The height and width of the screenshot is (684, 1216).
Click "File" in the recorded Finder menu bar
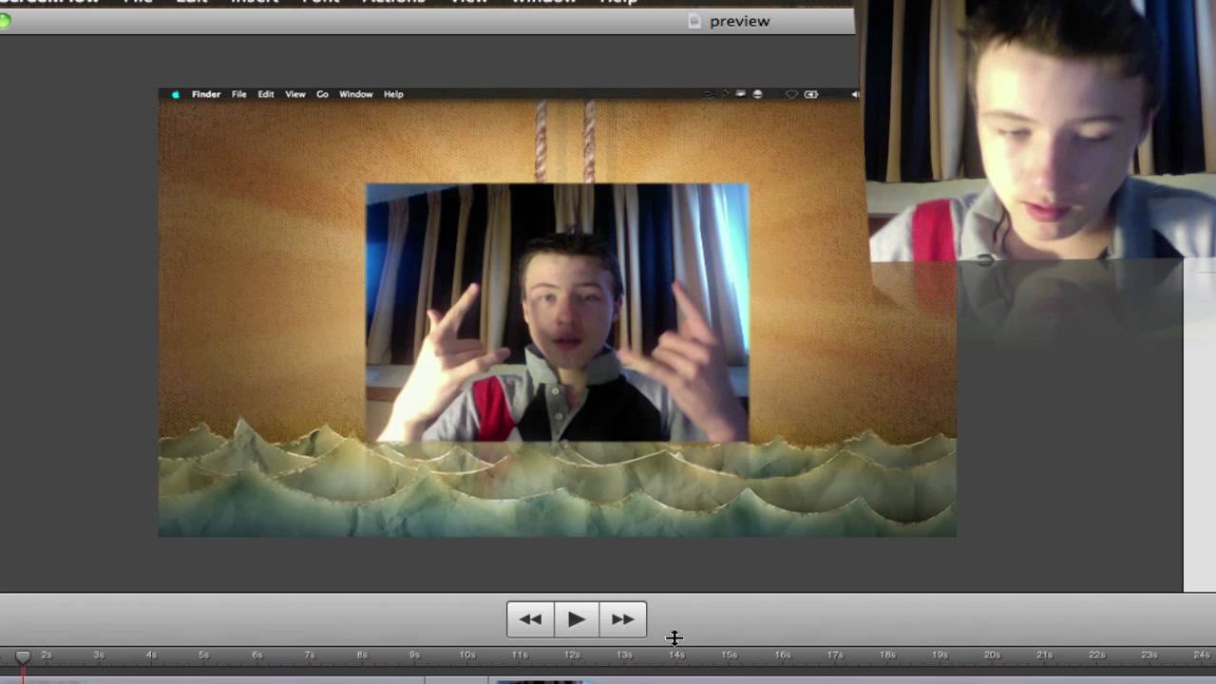[x=238, y=94]
